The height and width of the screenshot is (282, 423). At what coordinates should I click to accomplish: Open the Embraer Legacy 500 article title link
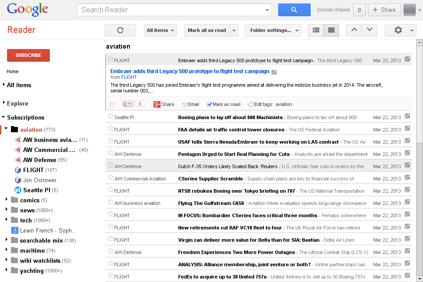click(189, 71)
